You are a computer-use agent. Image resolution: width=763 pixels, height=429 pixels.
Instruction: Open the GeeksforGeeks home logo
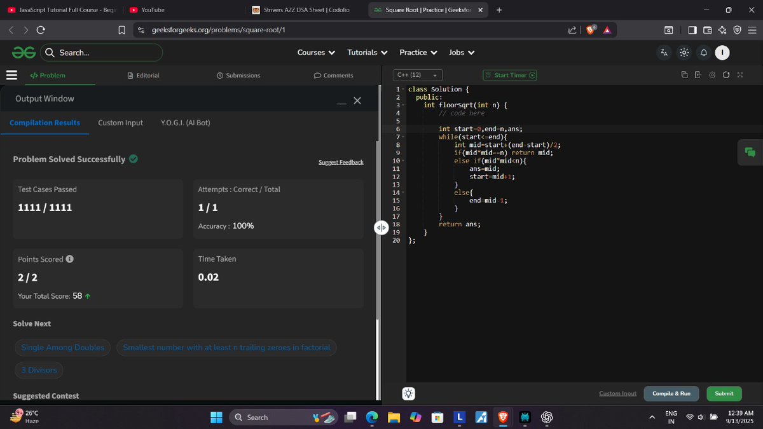pos(23,52)
